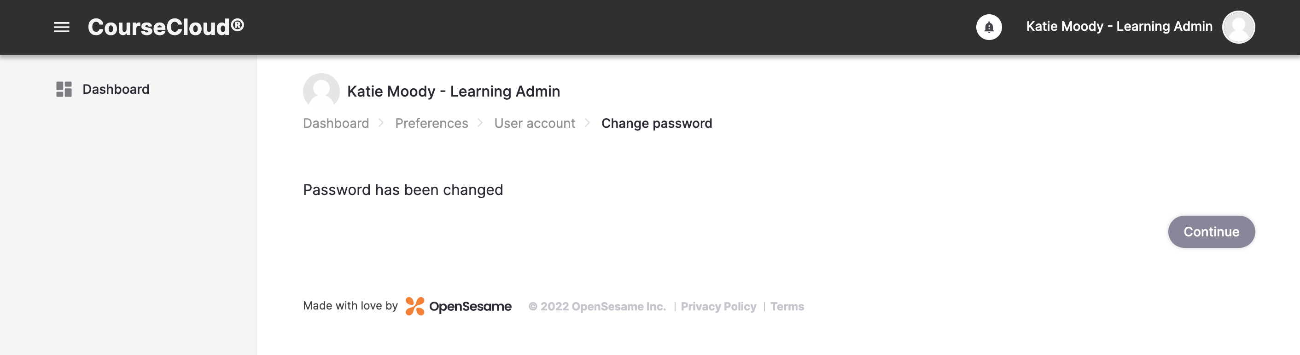Click the notifications bell icon
Viewport: 1300px width, 355px height.
point(989,27)
